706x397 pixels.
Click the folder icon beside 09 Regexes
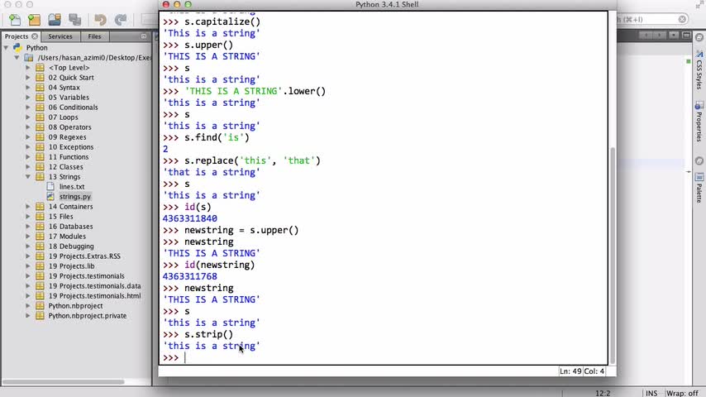pos(40,137)
